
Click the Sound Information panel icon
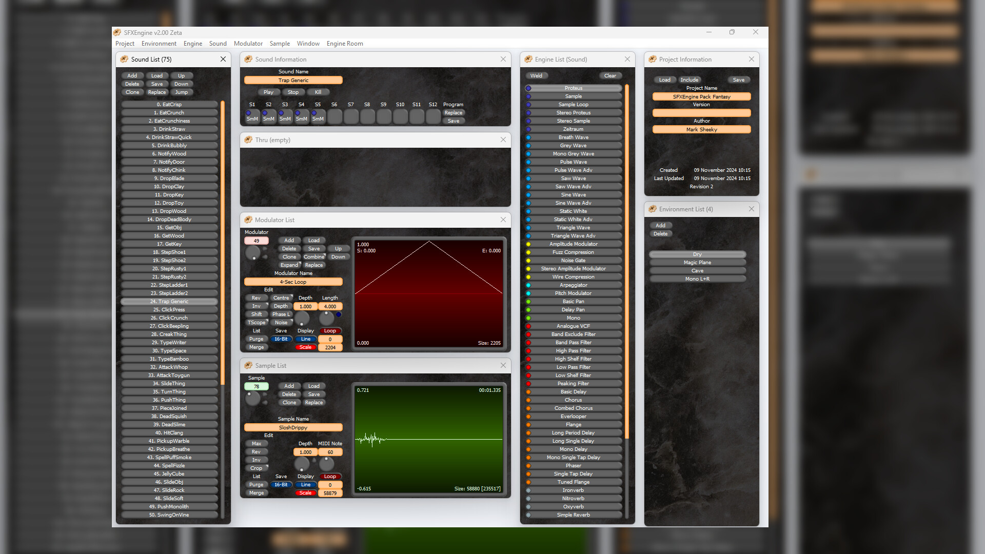click(x=249, y=59)
